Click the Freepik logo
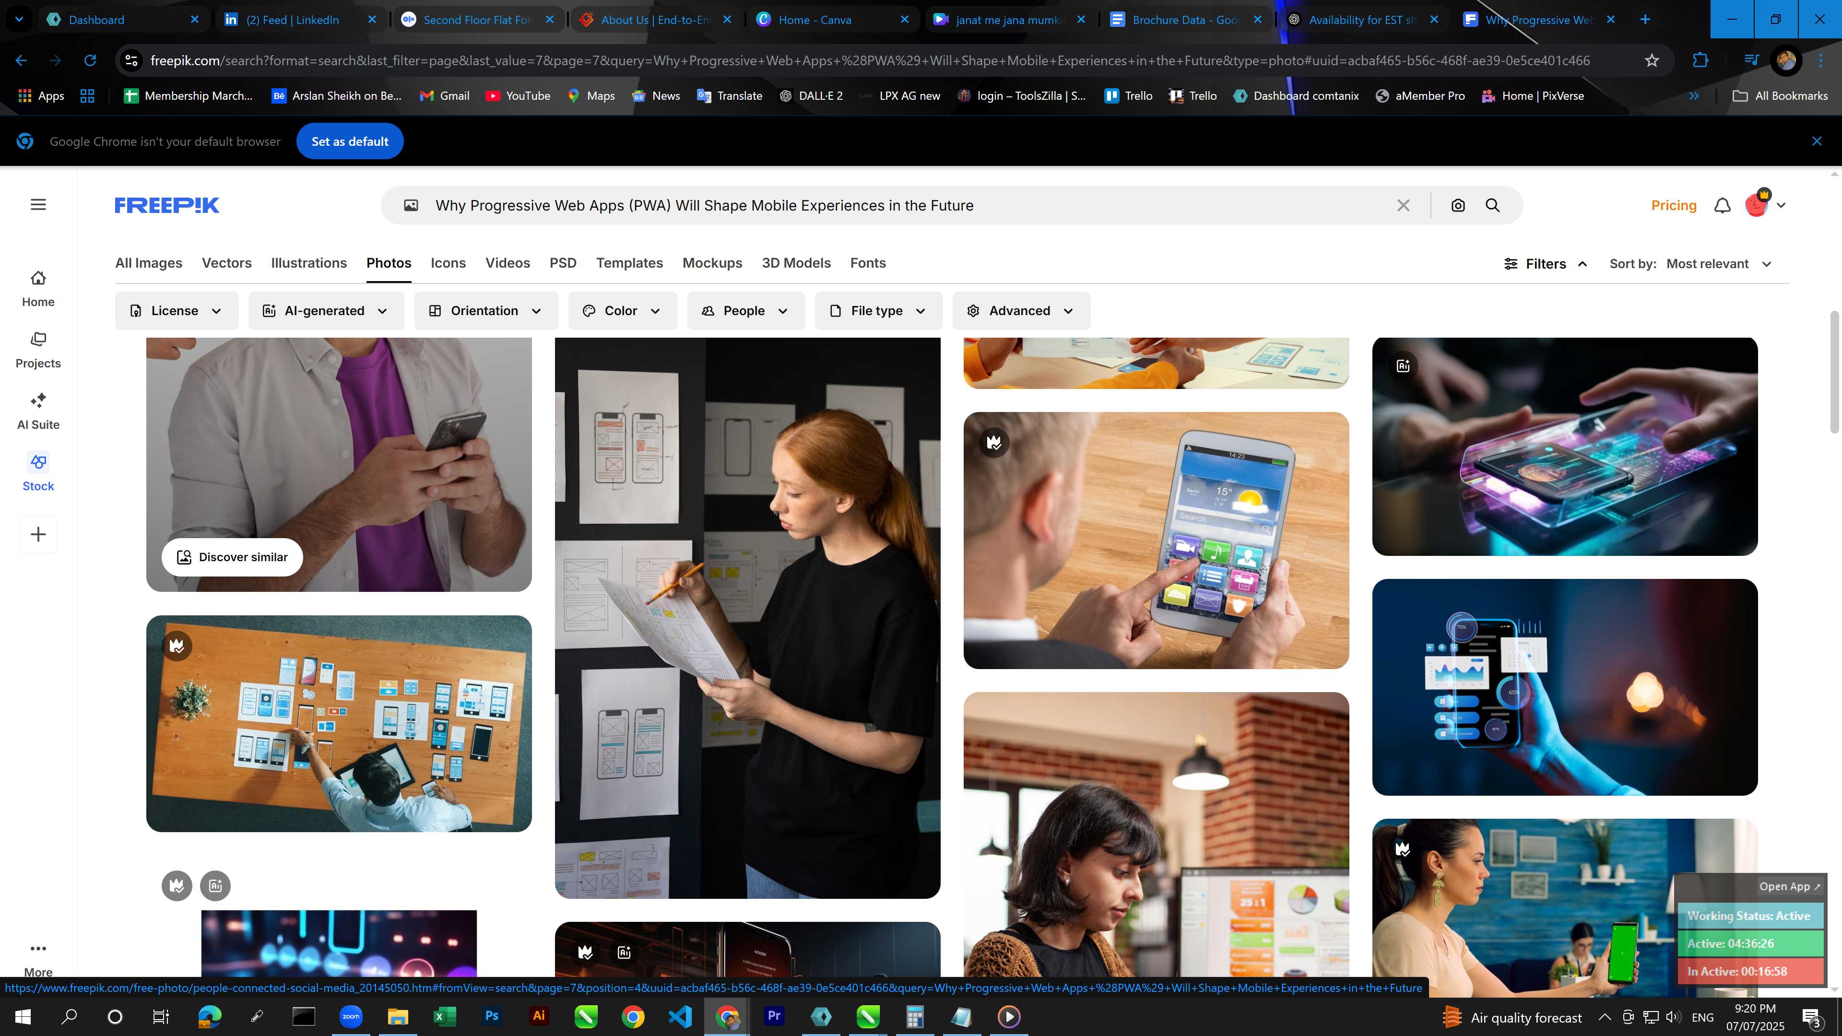 pyautogui.click(x=166, y=205)
